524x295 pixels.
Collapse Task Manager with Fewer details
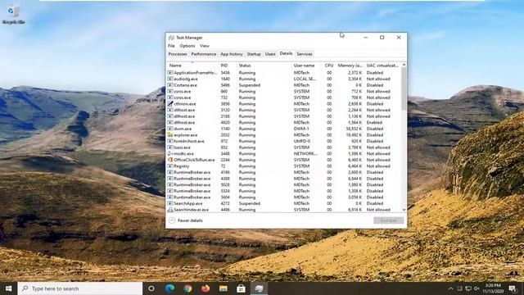point(186,220)
